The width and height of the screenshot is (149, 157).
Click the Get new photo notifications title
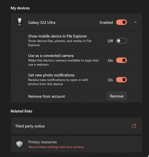click(x=51, y=75)
